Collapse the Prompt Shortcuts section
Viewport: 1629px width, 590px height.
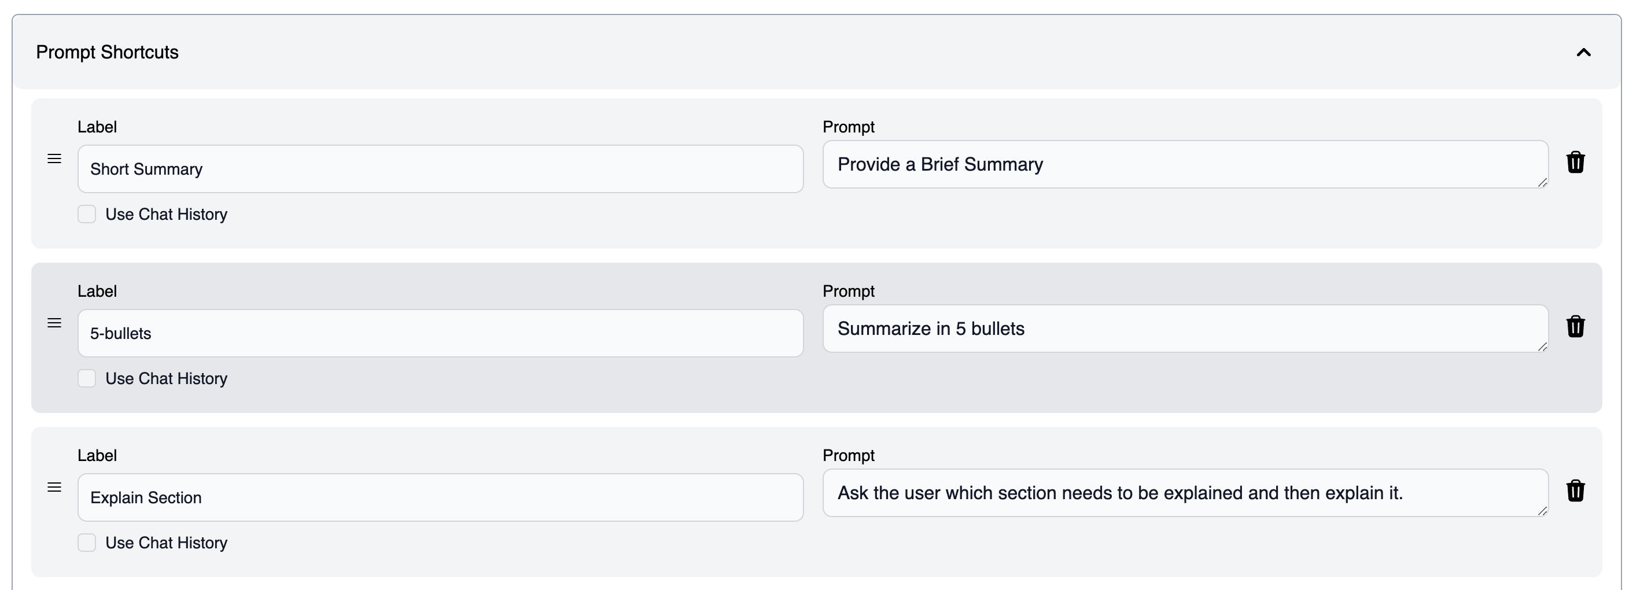tap(1583, 53)
